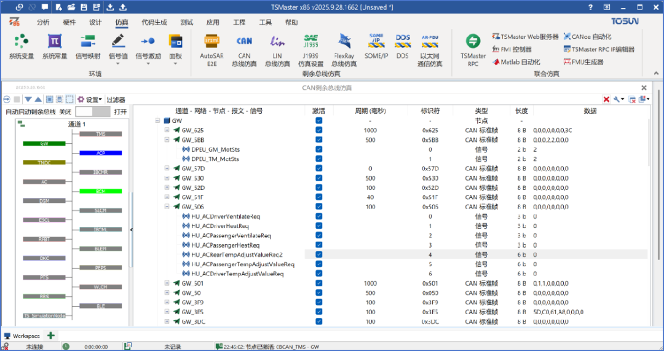
Task: Open the message bubble icon in title bar
Action: point(45,7)
